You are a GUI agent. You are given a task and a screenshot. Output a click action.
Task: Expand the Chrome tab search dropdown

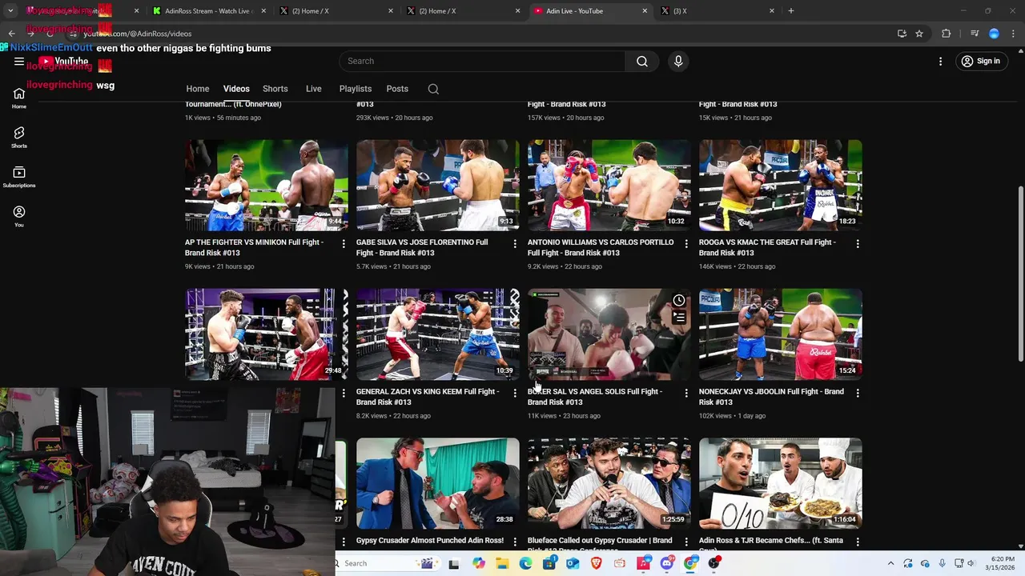point(10,10)
